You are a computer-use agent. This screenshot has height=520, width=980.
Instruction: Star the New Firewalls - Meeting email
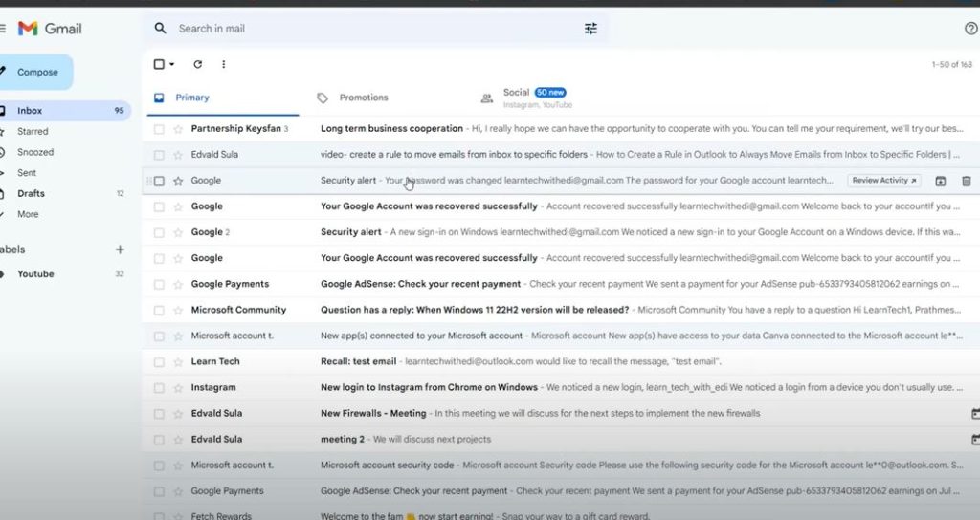point(178,414)
